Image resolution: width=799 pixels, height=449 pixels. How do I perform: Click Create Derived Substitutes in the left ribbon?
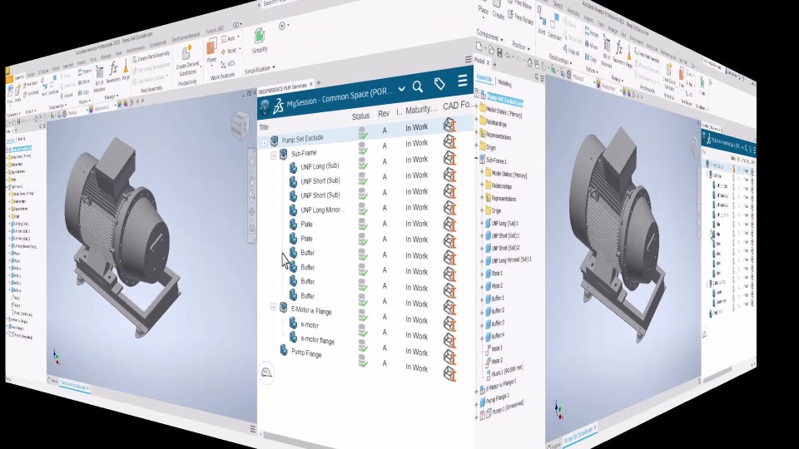[187, 61]
